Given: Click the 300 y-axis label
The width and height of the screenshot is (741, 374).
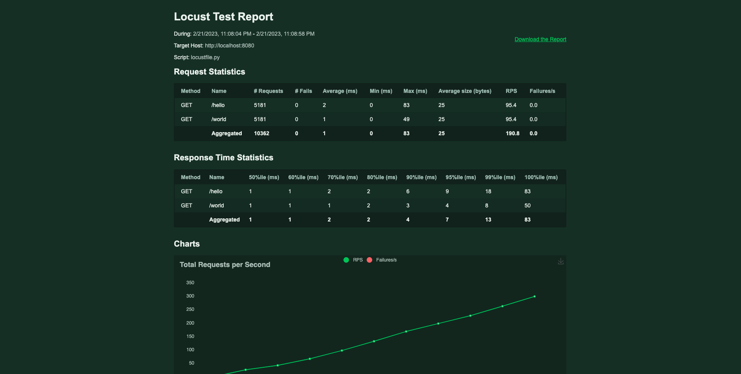Looking at the screenshot, I should tap(190, 296).
